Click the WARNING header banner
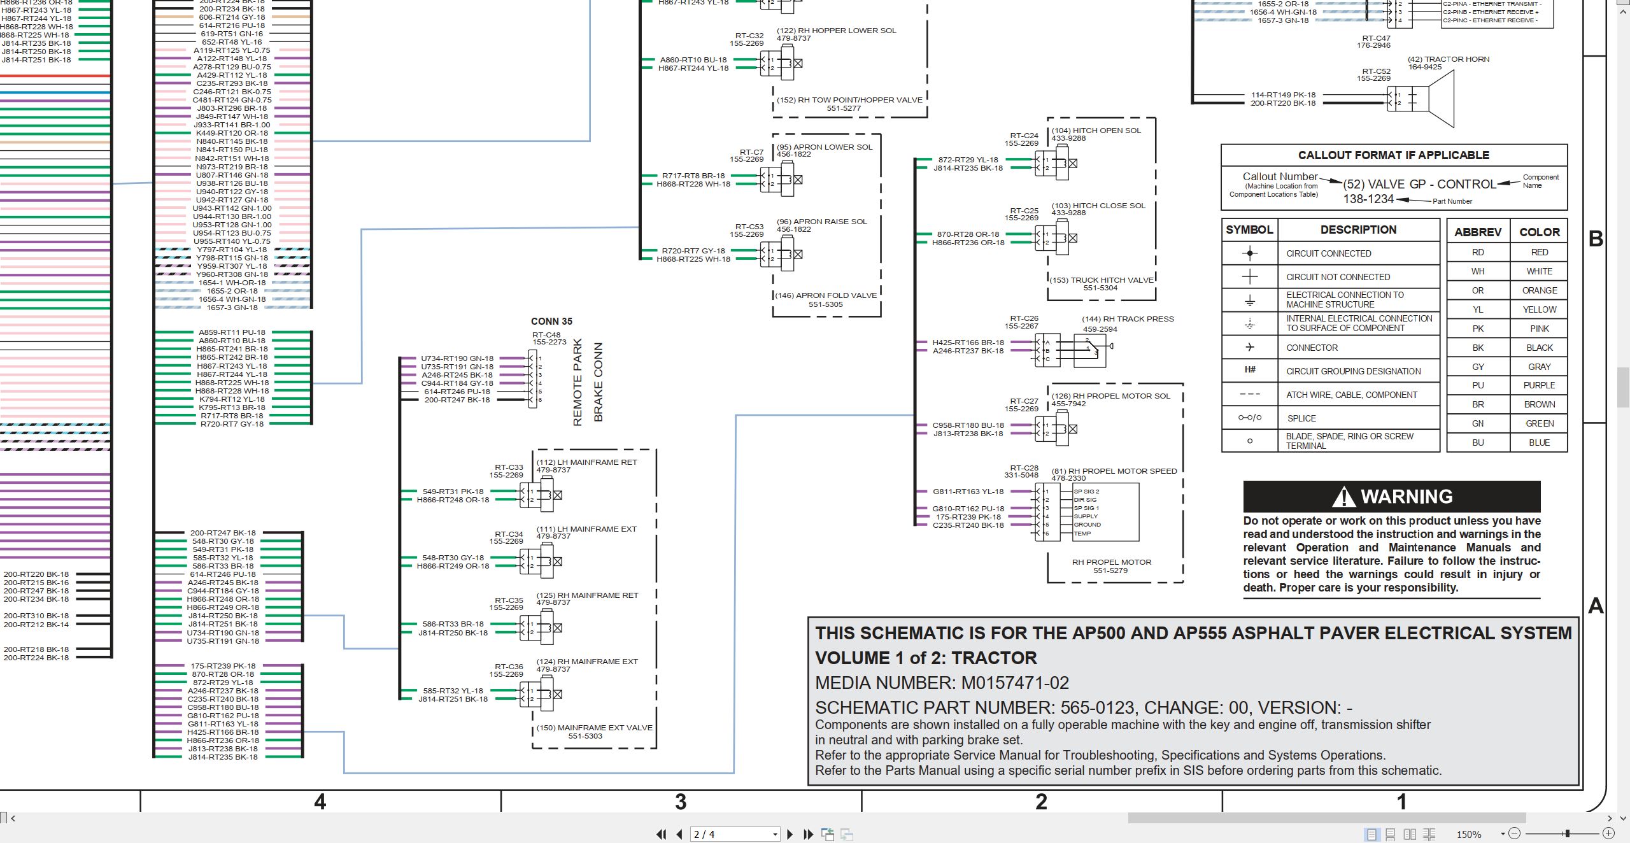Viewport: 1630px width, 843px height. pyautogui.click(x=1392, y=497)
